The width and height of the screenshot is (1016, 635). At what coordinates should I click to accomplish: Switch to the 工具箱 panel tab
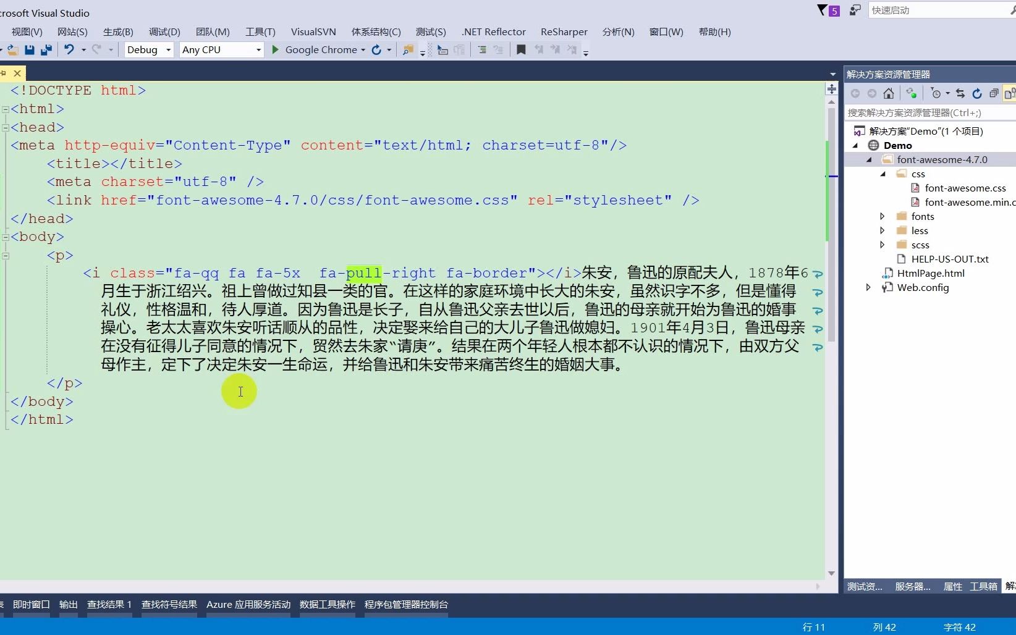coord(984,586)
